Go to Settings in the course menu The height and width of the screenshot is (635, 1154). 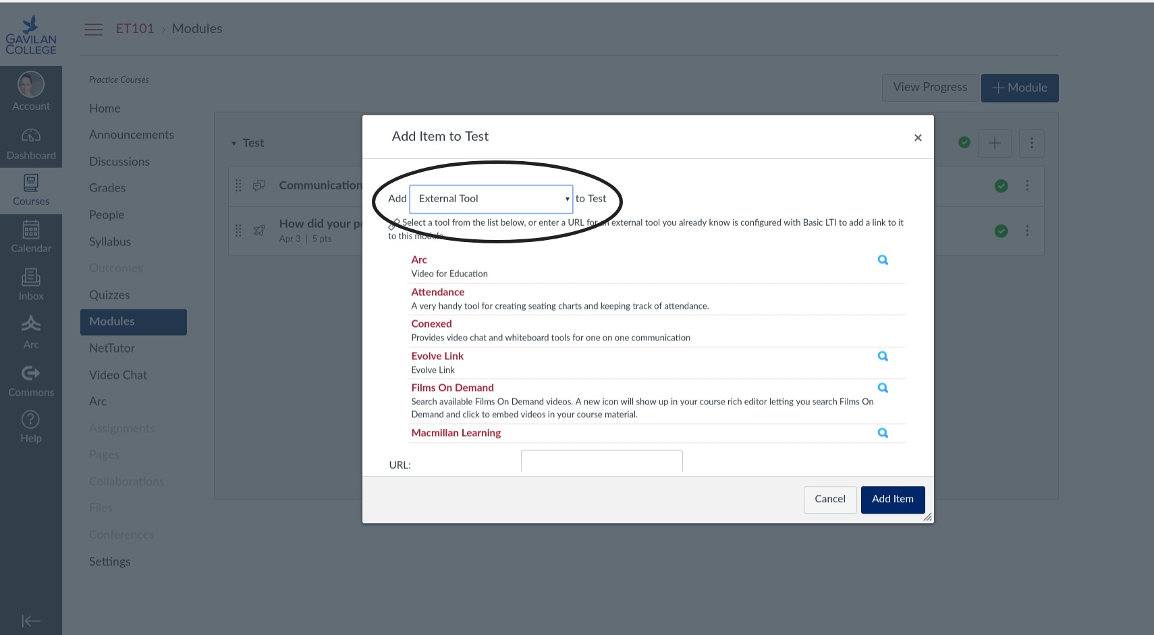(x=110, y=562)
